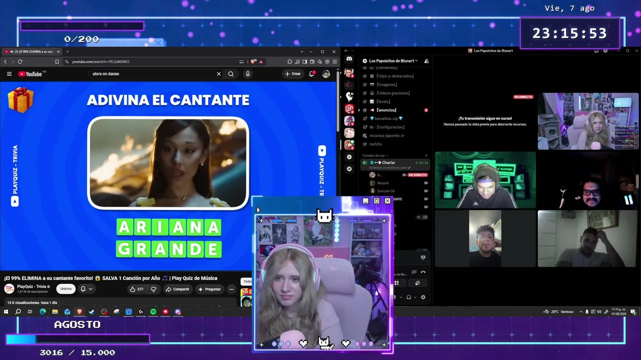
Task: Click the browser address bar URL
Action: point(101,61)
